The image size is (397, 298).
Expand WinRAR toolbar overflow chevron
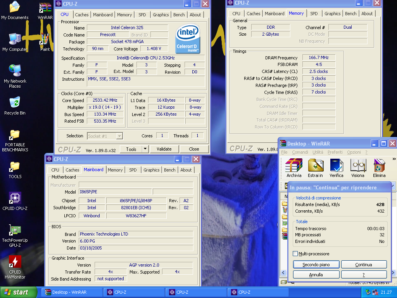coord(394,159)
